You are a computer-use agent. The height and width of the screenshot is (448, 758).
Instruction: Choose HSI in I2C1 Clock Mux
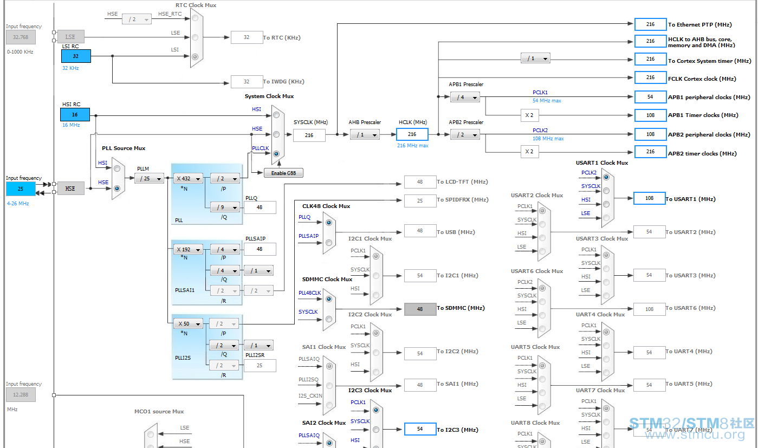click(x=375, y=295)
